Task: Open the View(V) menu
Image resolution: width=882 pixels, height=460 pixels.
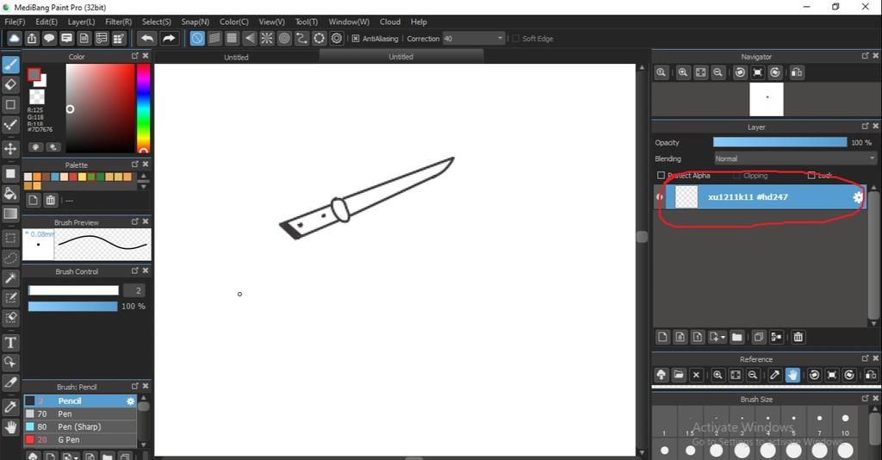Action: click(x=271, y=22)
